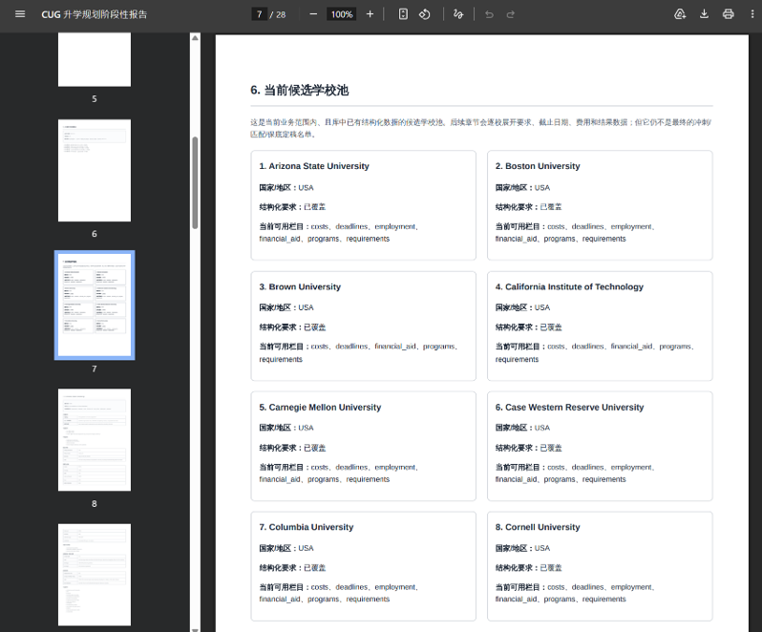Open the thumbnail below page 8
Viewport: 762px width, 632px height.
pos(95,575)
